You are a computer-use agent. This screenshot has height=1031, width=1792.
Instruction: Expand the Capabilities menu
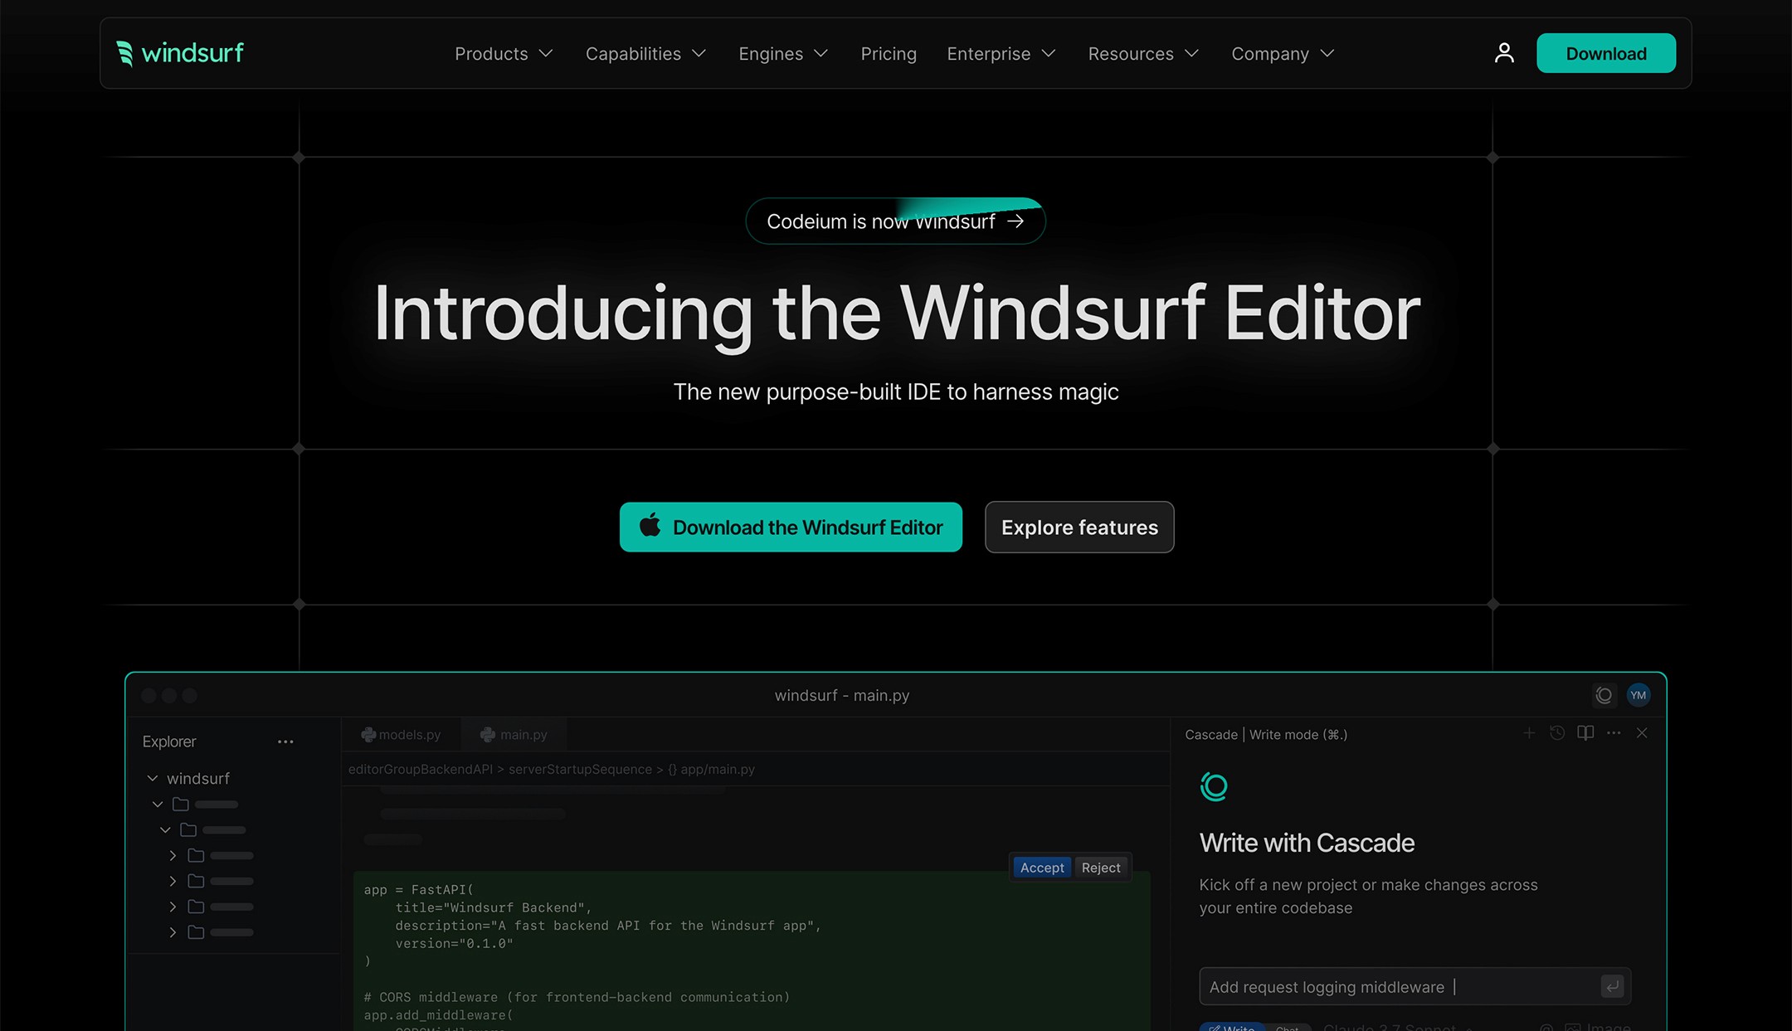(645, 54)
